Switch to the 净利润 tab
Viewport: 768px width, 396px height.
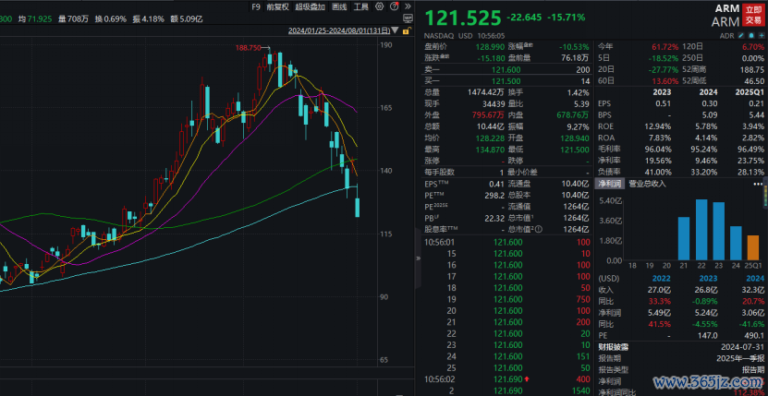610,184
